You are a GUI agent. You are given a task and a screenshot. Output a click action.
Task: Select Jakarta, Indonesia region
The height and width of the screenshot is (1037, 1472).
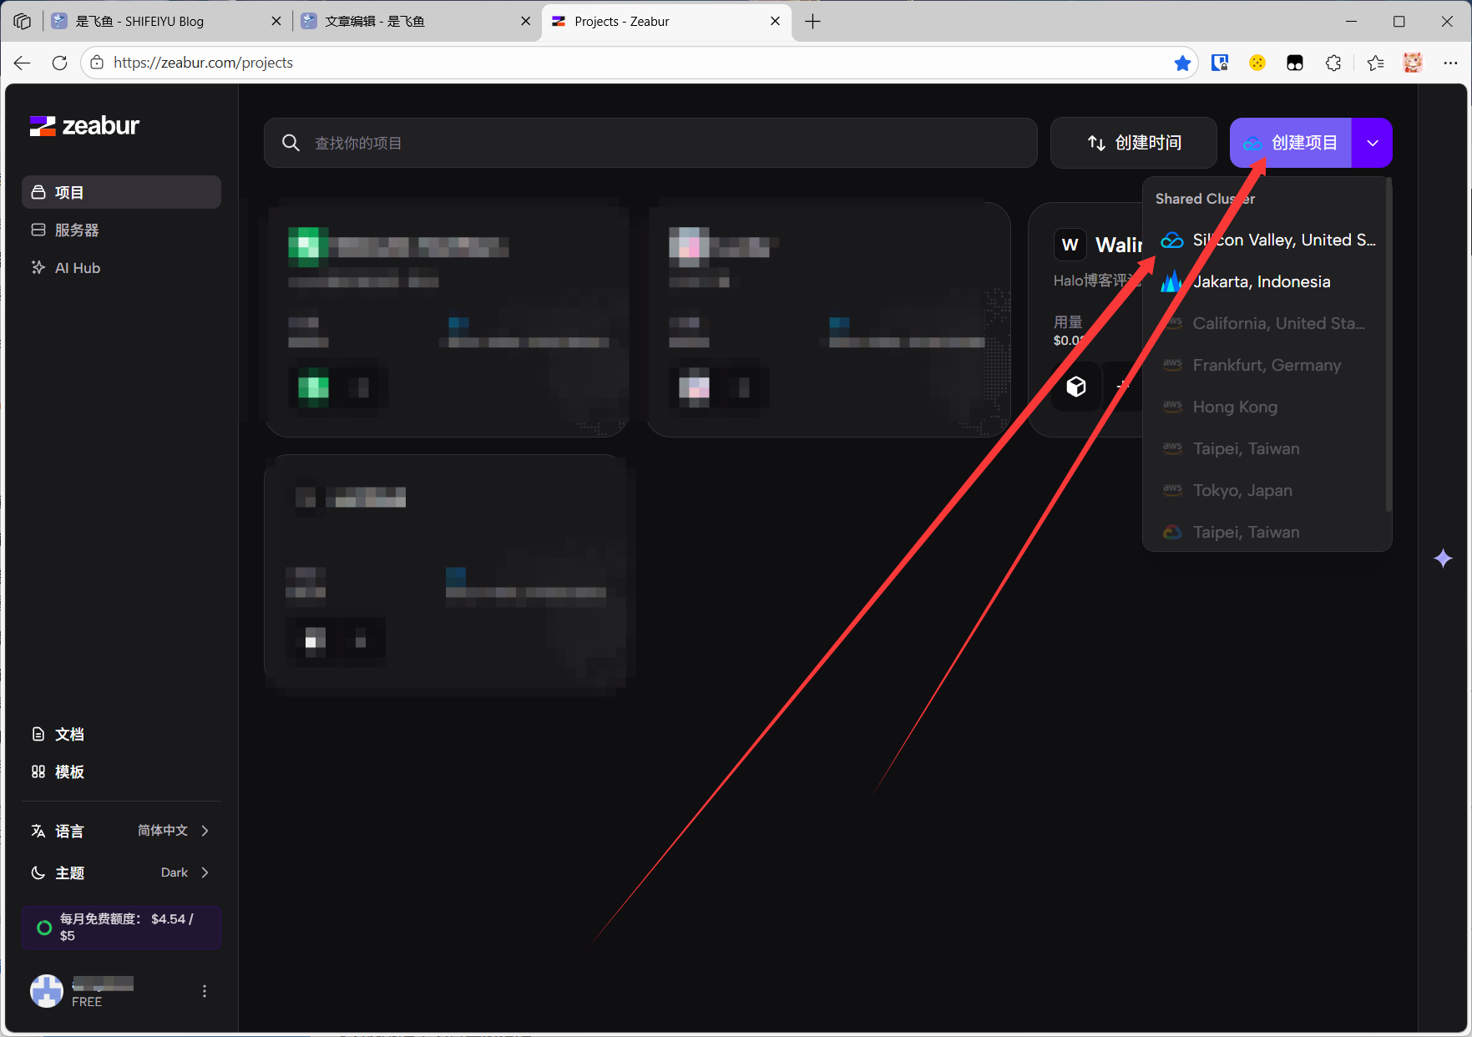(x=1261, y=282)
